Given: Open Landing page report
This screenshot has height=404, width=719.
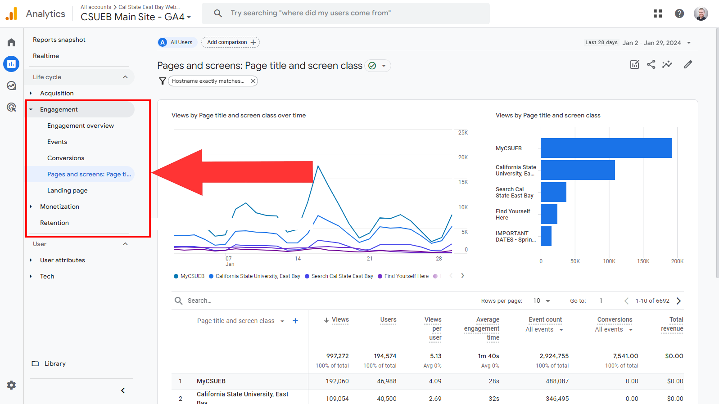Looking at the screenshot, I should (68, 190).
